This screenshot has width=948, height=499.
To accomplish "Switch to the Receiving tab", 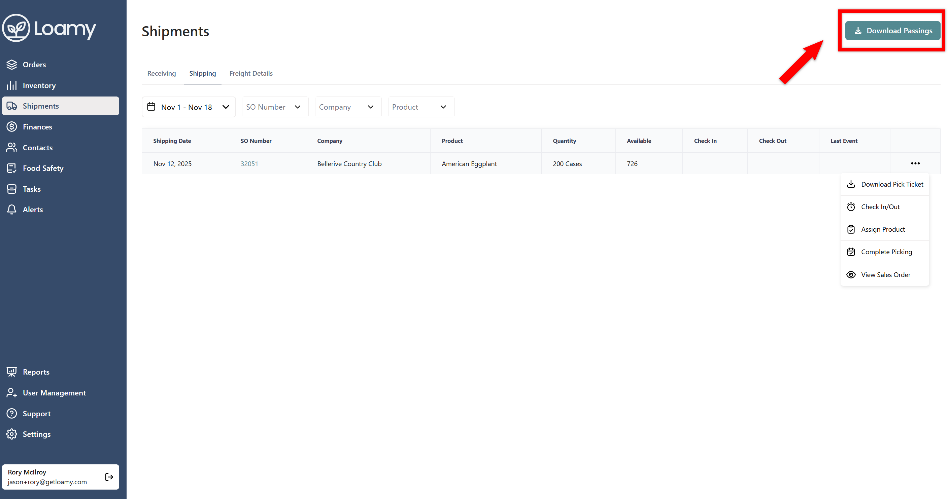I will click(162, 74).
